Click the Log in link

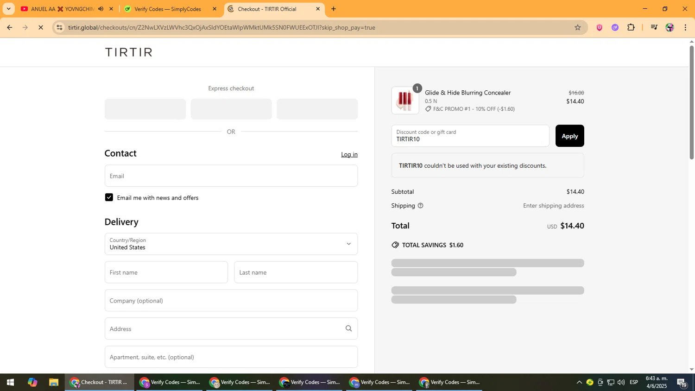[x=349, y=154]
